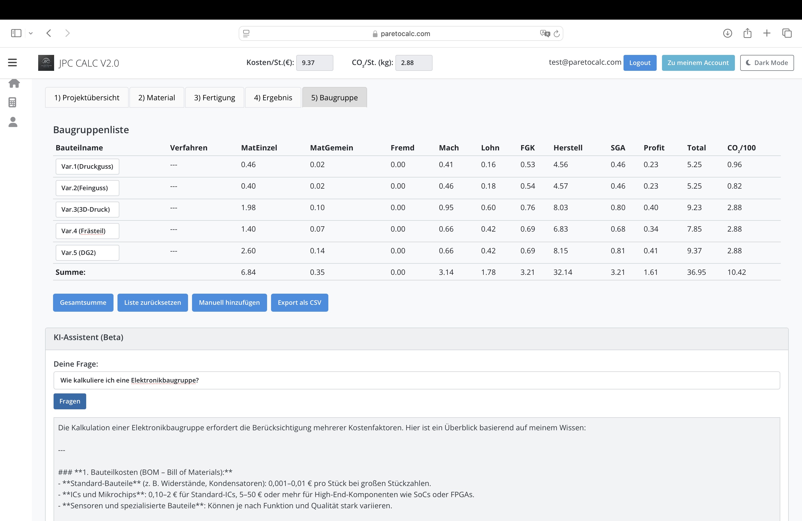Click the JPC CALC V2.0 title
802x521 pixels.
click(89, 63)
